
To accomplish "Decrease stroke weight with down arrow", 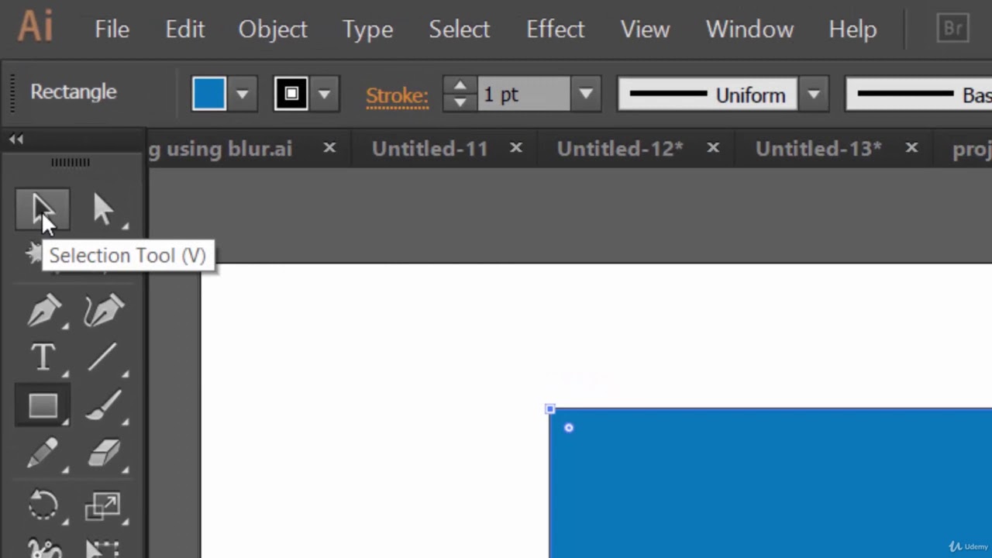I will (460, 103).
